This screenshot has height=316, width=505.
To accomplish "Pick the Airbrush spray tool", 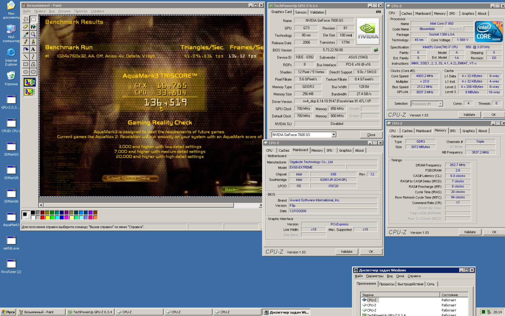I will [x=26, y=49].
